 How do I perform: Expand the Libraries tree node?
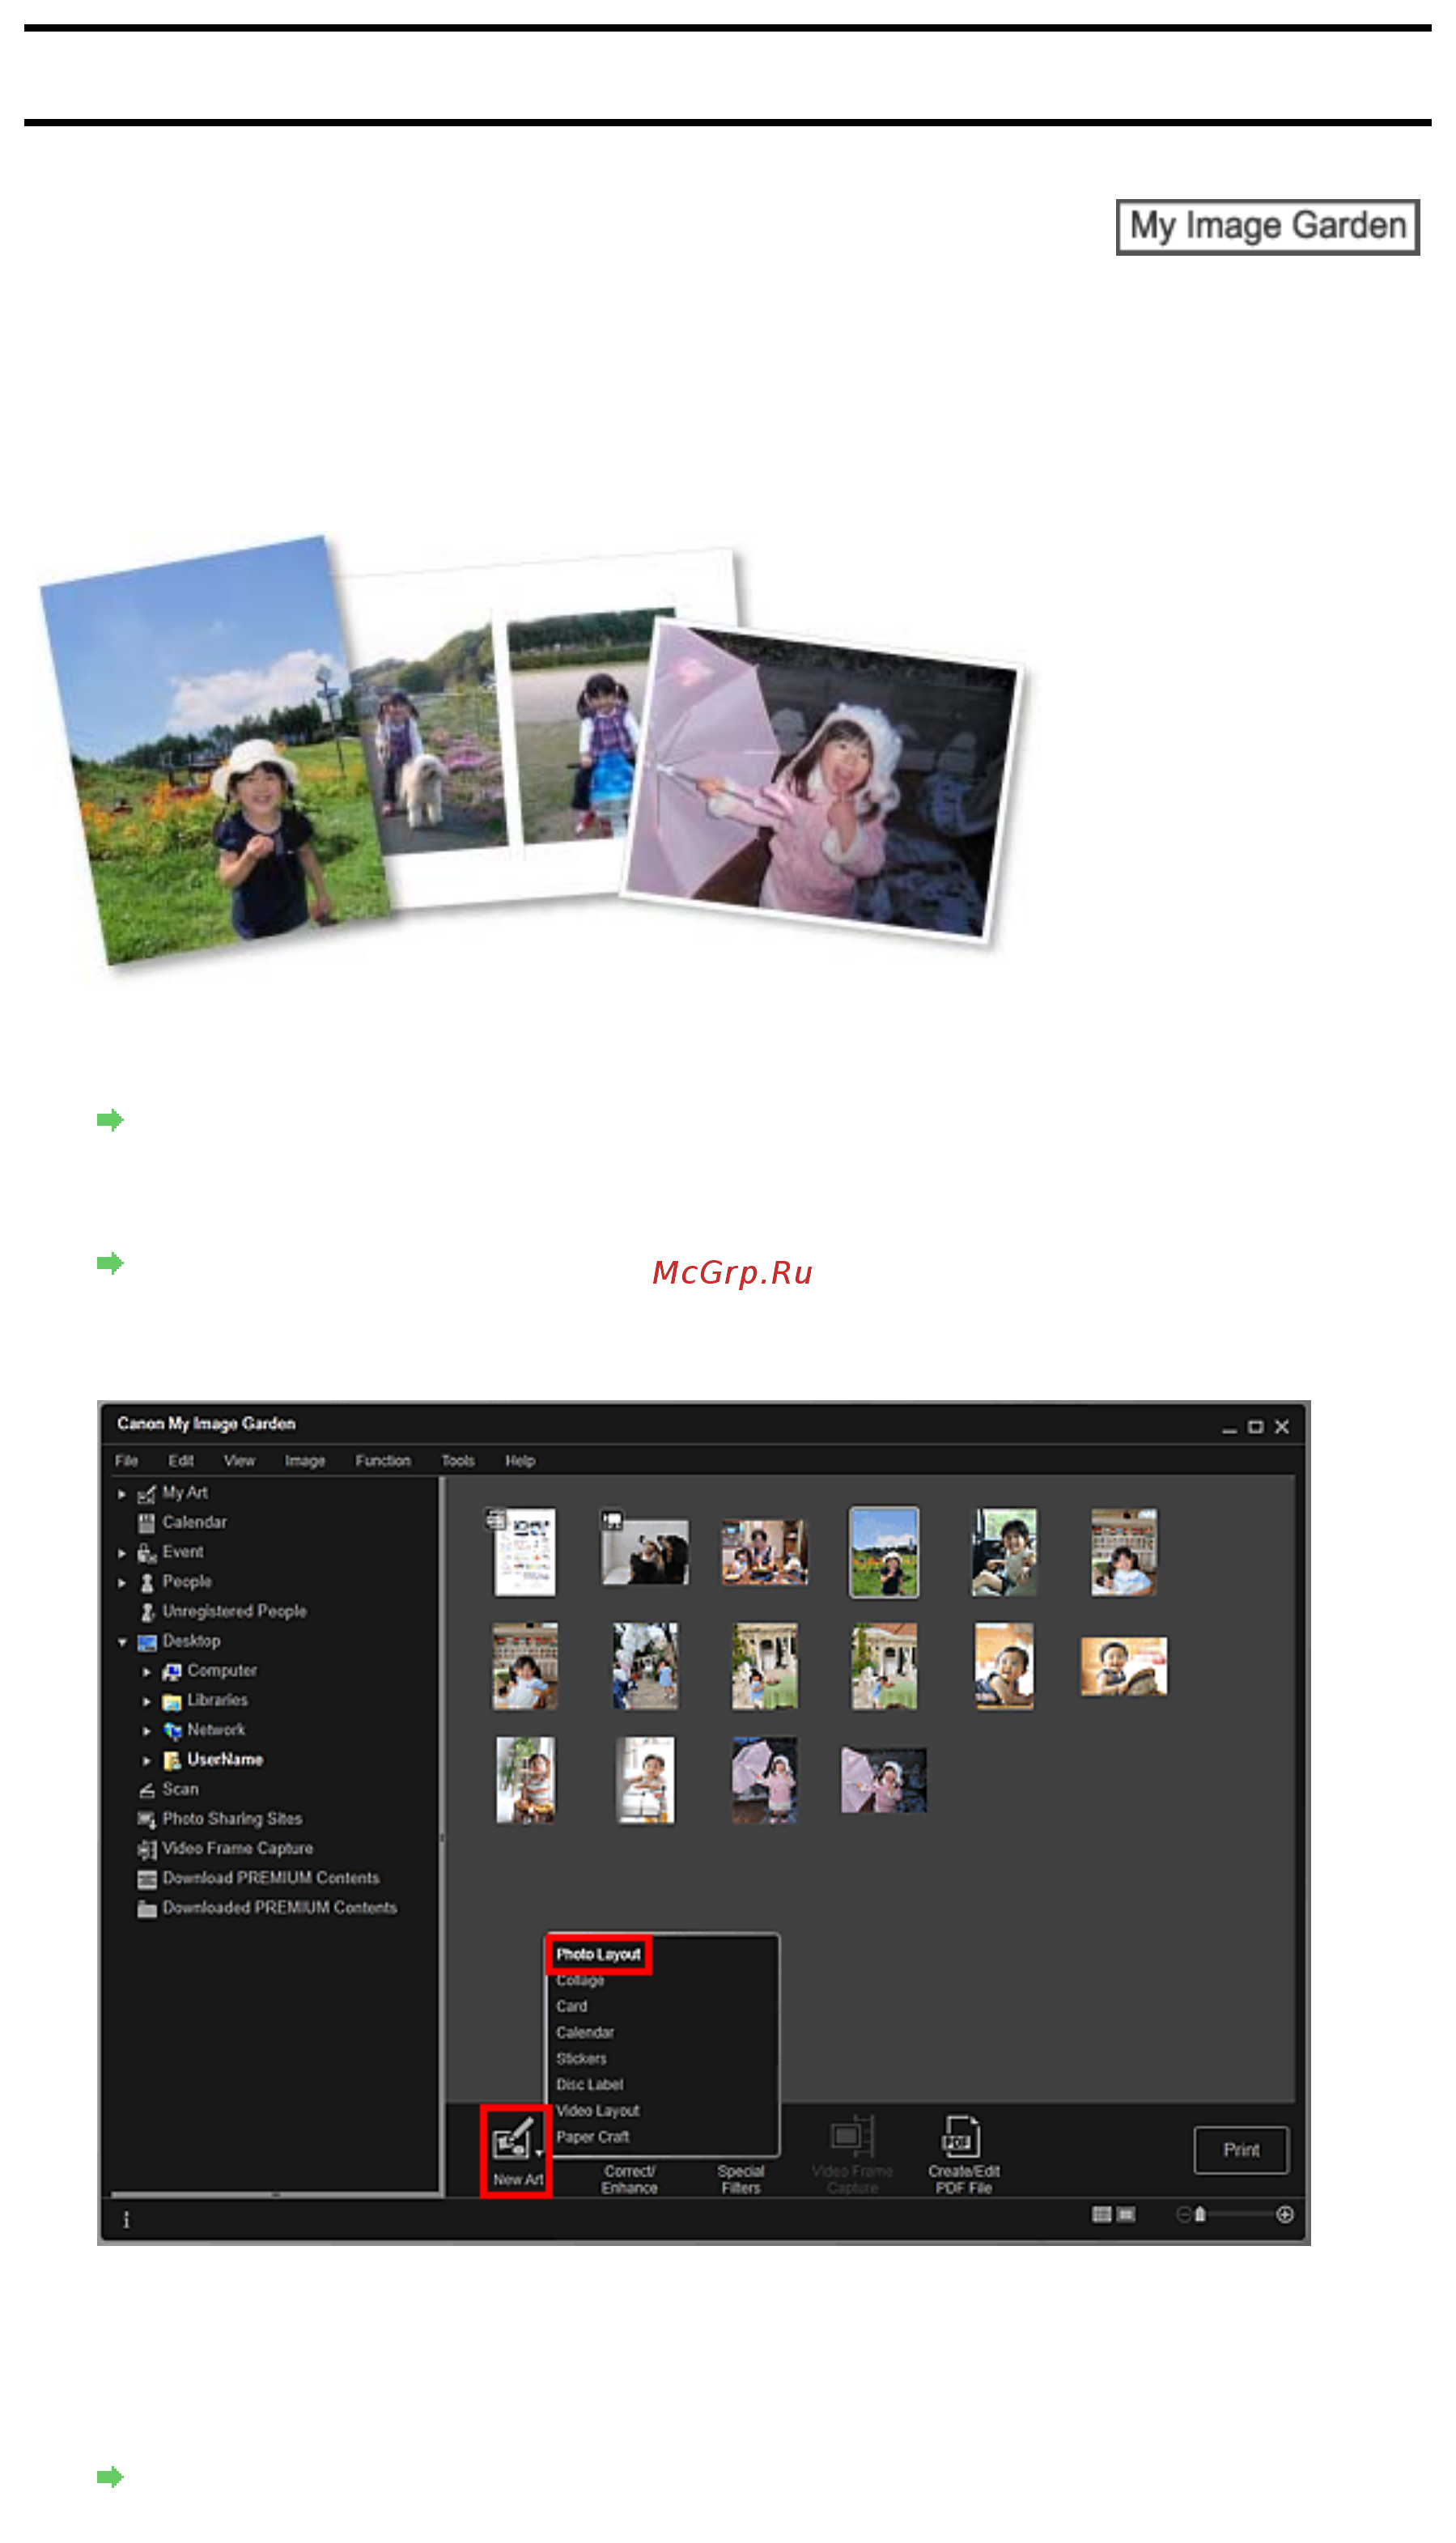pyautogui.click(x=146, y=1702)
